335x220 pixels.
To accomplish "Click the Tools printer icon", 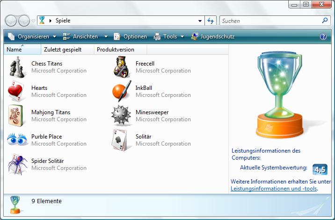I will (157, 37).
